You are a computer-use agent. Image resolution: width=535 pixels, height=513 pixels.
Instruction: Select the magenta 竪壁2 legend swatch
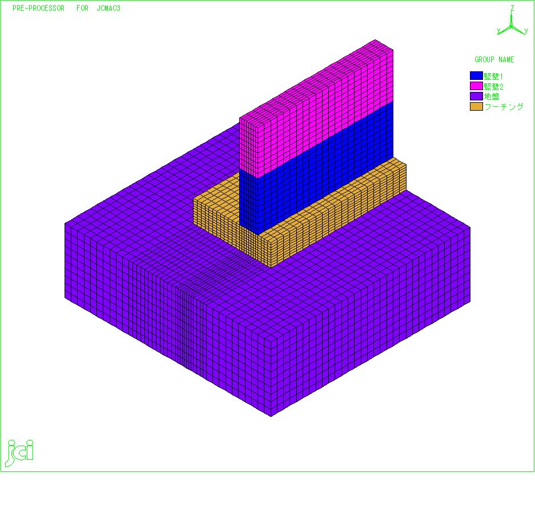[x=476, y=86]
